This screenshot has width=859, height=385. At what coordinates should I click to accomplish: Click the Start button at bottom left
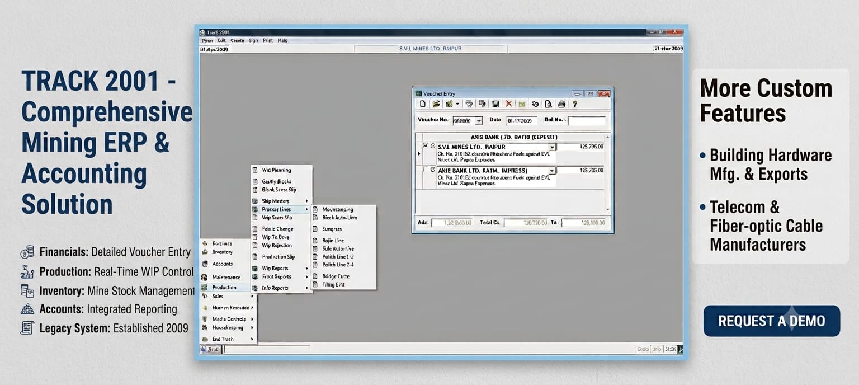pyautogui.click(x=211, y=349)
